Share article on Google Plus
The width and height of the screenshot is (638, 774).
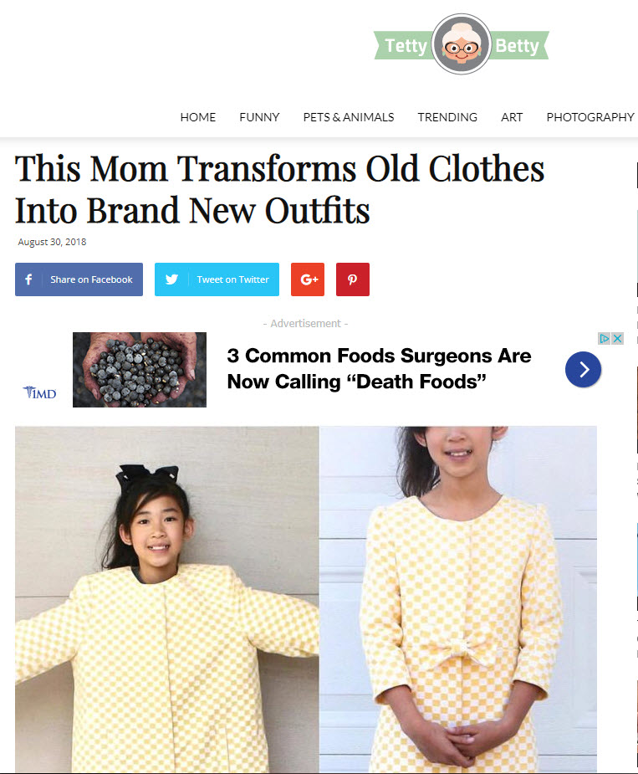click(308, 279)
